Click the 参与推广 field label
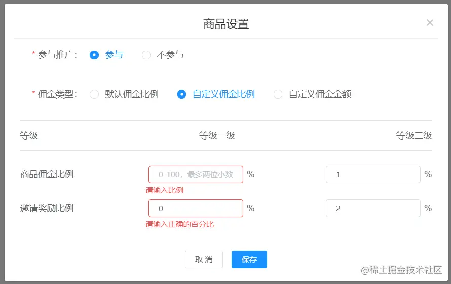Viewport: 451px width, 284px height. (57, 55)
